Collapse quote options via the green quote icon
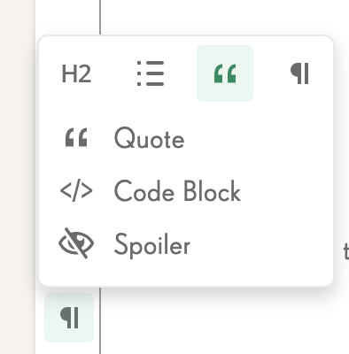This screenshot has width=349, height=354. [x=225, y=73]
